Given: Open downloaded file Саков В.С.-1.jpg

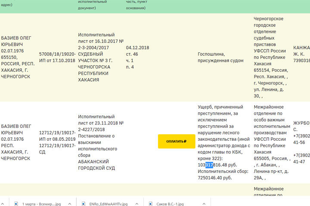Looking at the screenshot, I should pyautogui.click(x=170, y=204).
